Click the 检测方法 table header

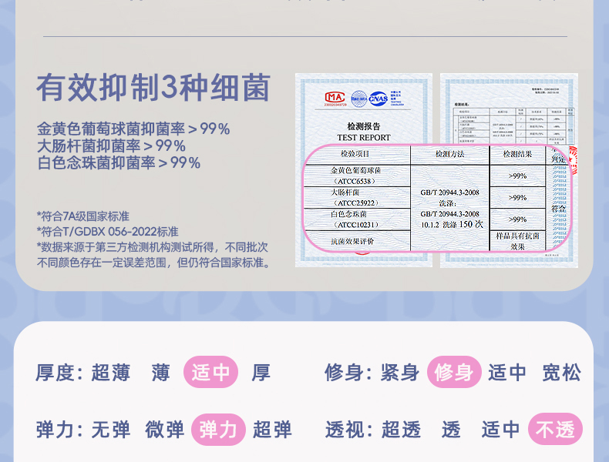449,153
